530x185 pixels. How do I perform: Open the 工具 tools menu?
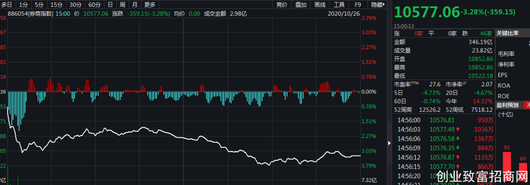[x=339, y=4]
